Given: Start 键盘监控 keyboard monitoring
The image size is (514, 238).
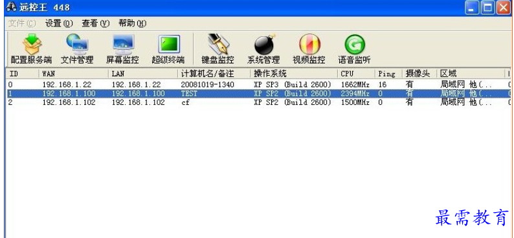Looking at the screenshot, I should 218,49.
